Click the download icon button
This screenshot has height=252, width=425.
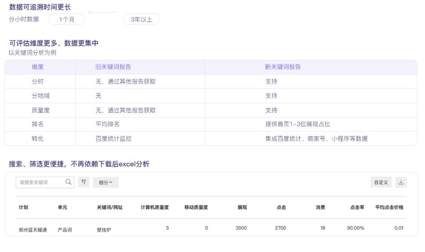tap(401, 182)
